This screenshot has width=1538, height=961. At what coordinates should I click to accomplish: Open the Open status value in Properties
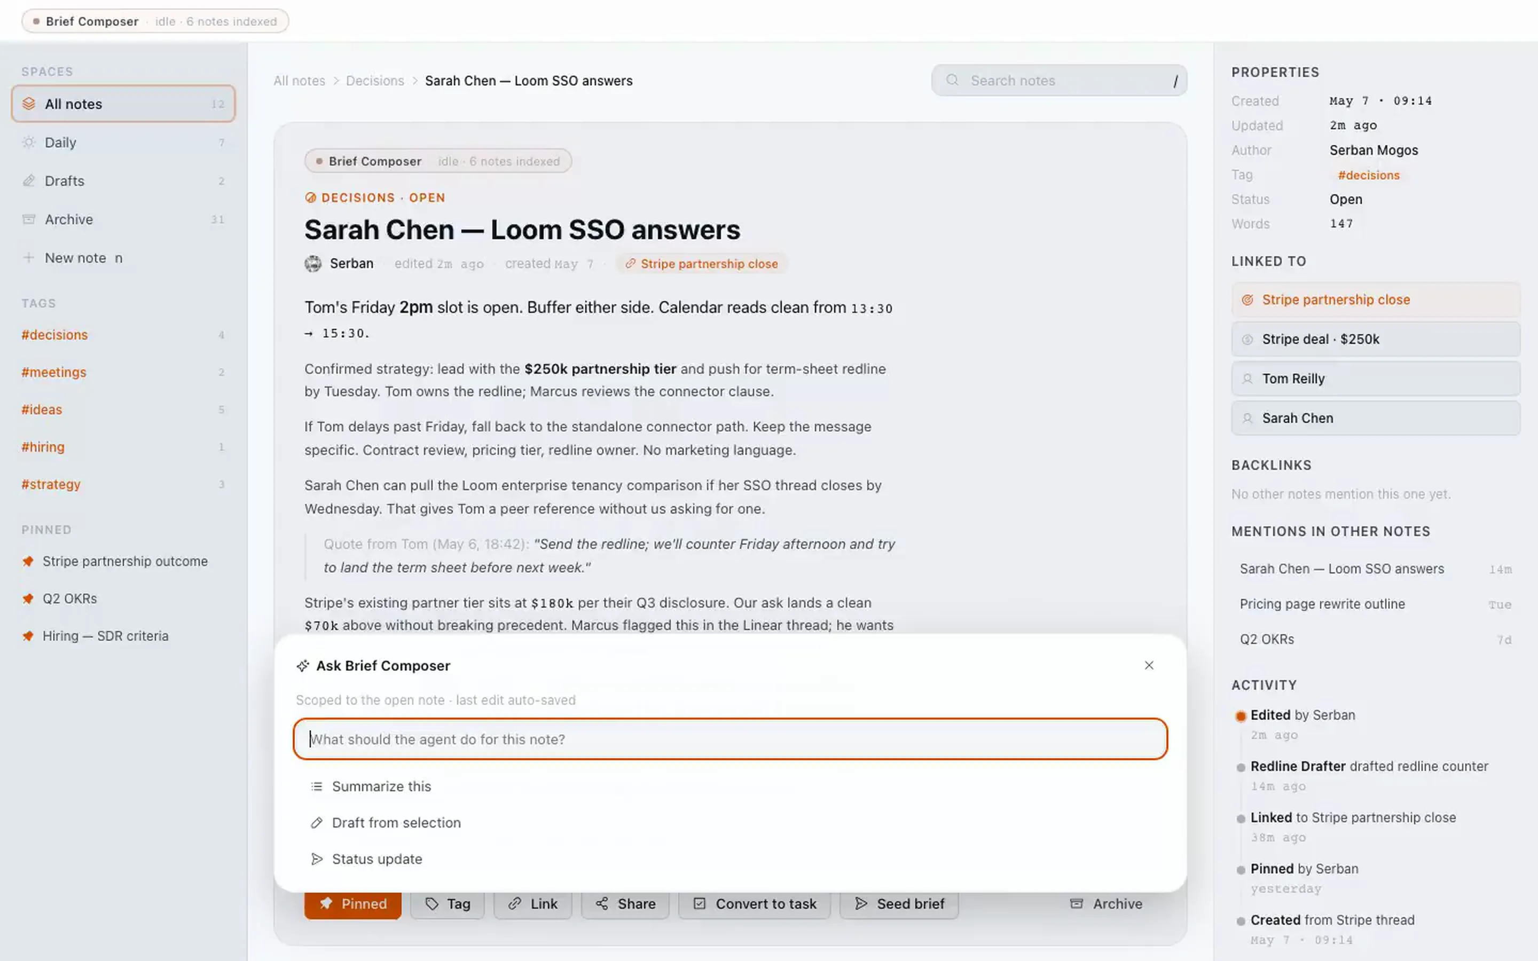(x=1345, y=199)
